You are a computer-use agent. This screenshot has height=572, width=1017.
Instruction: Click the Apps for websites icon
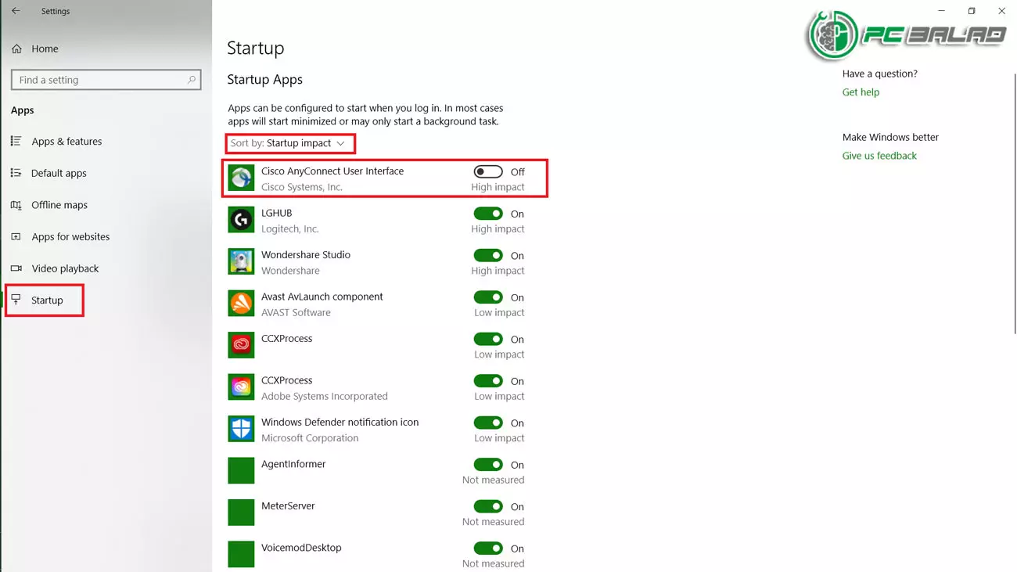click(x=16, y=236)
